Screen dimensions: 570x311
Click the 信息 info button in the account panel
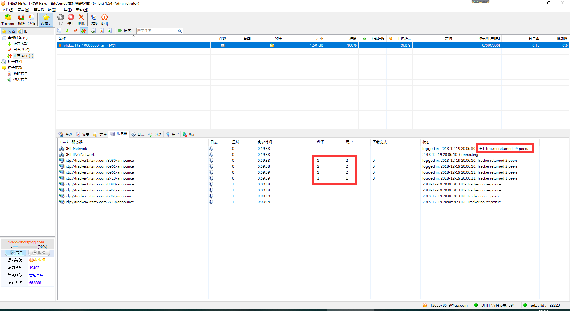click(x=16, y=253)
